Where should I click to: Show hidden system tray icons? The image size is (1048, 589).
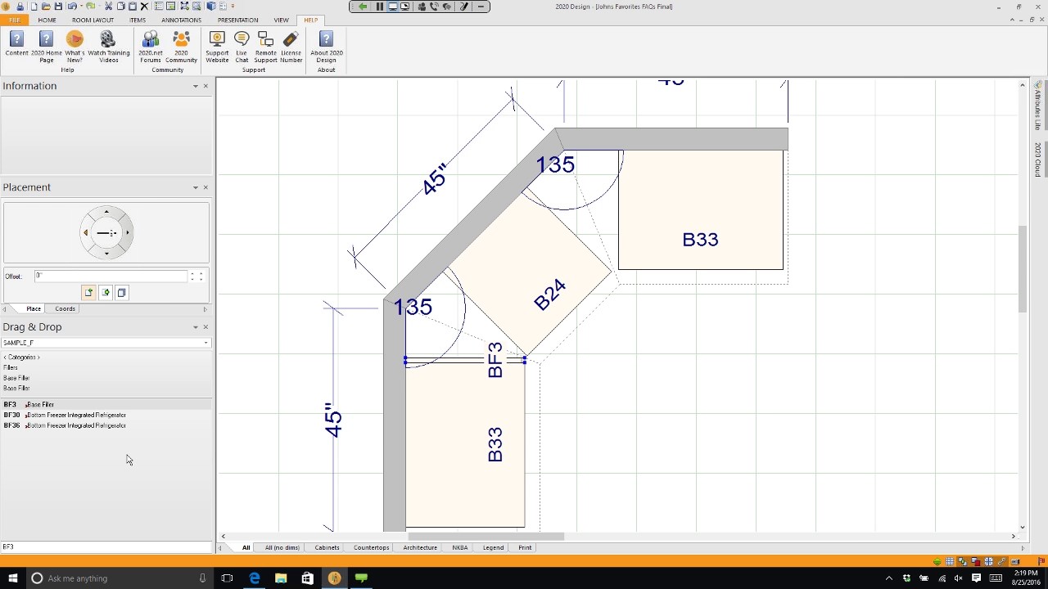(889, 578)
